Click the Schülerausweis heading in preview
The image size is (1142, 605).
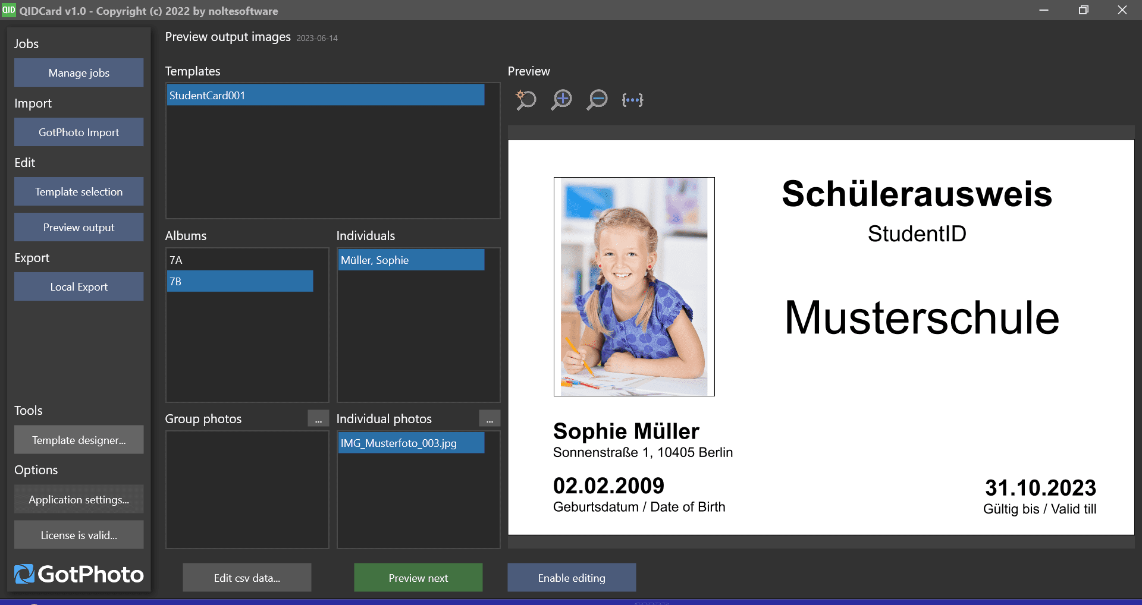917,194
